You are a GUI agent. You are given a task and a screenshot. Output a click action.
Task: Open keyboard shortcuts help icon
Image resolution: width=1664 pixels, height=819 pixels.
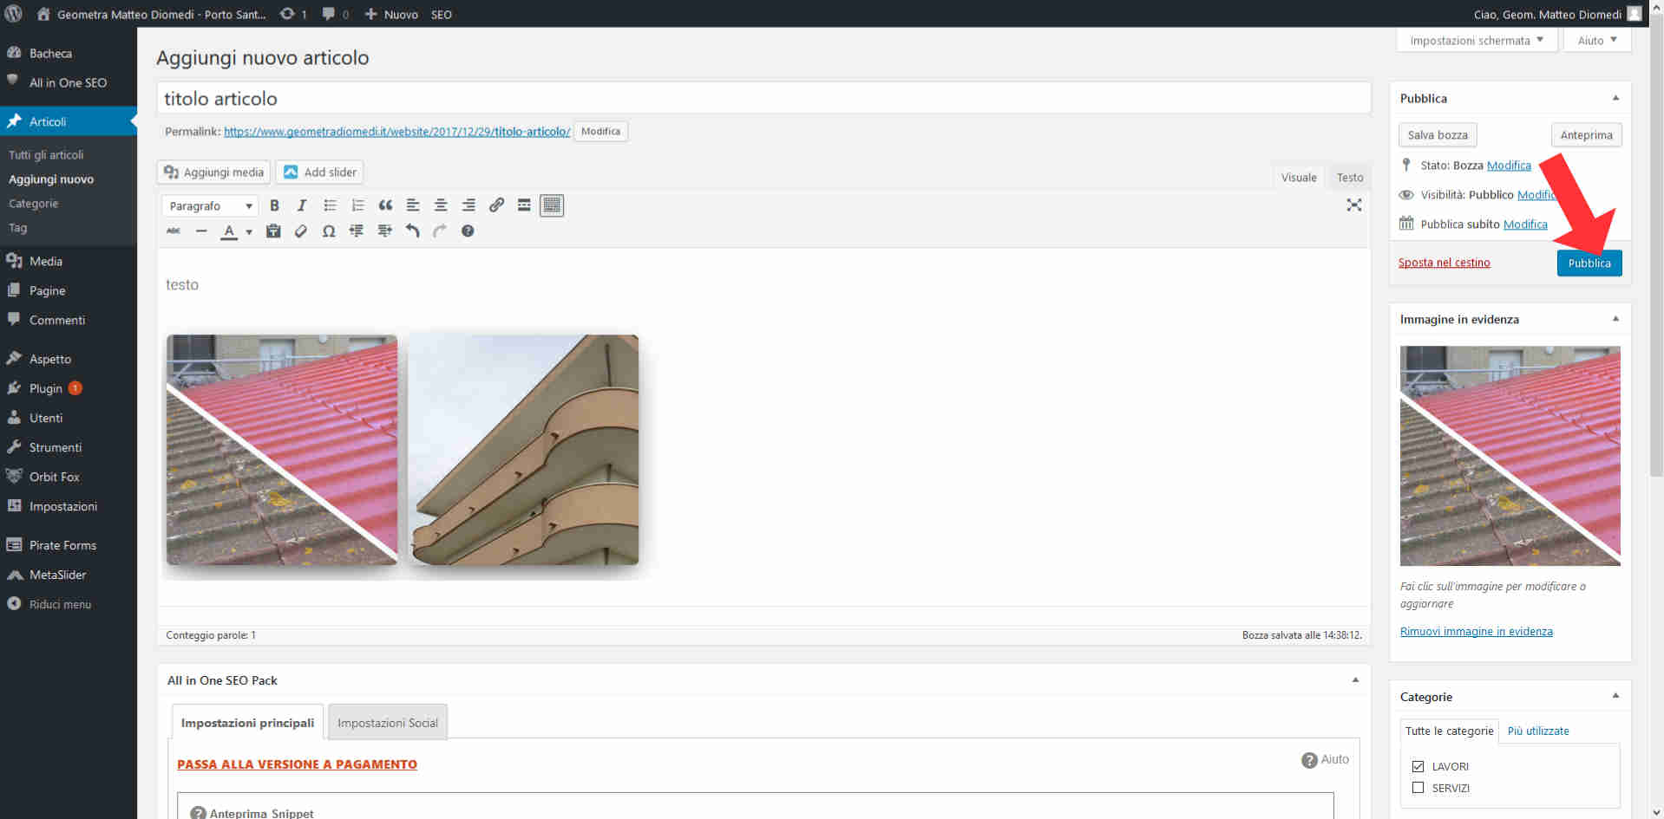468,231
